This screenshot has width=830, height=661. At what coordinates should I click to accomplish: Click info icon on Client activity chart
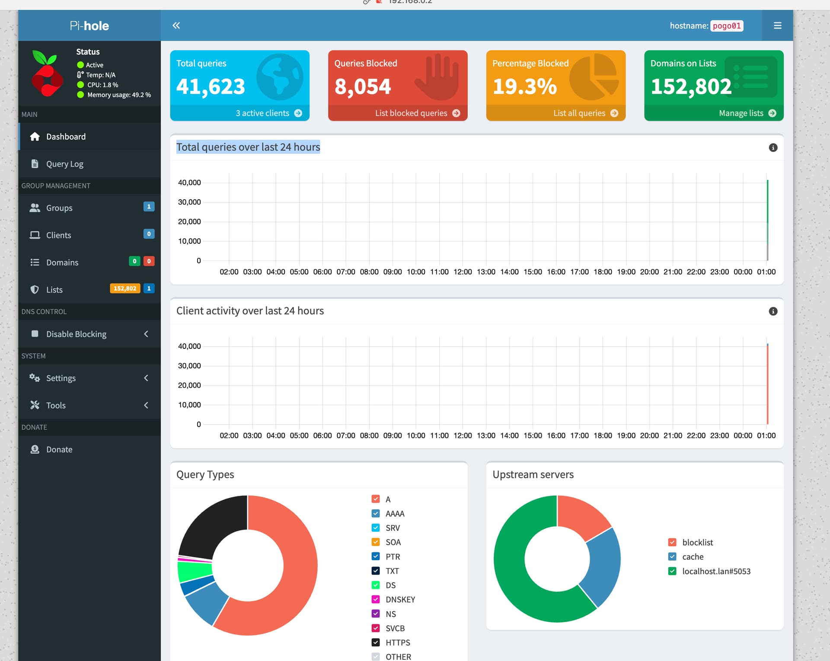(773, 311)
